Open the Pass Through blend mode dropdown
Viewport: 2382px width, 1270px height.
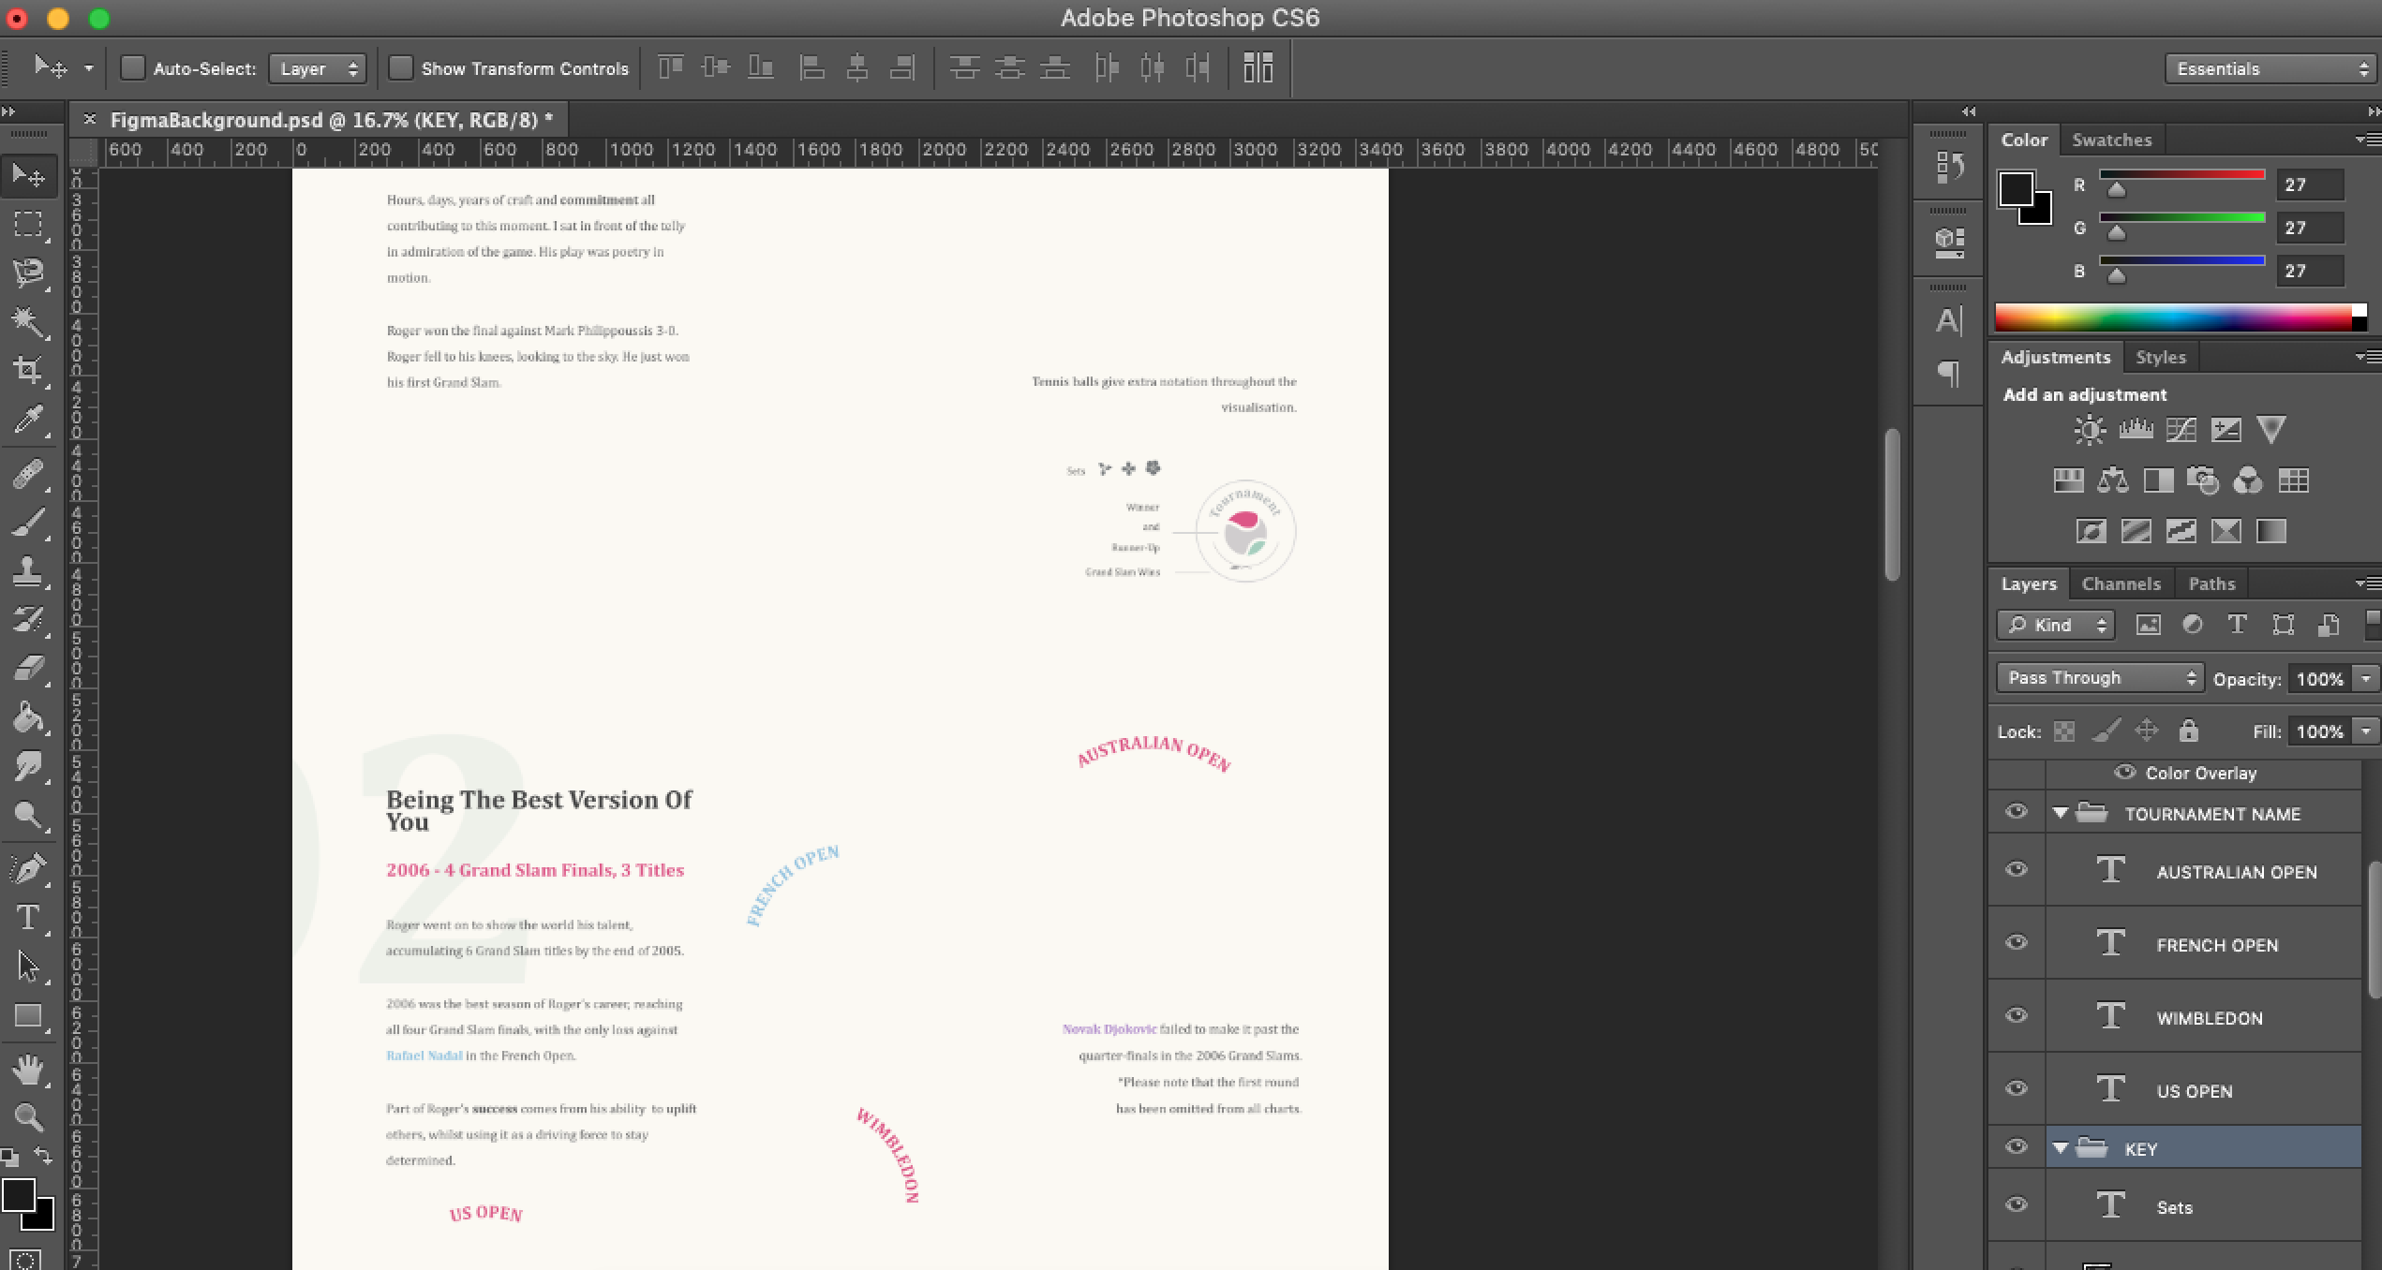click(x=2098, y=678)
